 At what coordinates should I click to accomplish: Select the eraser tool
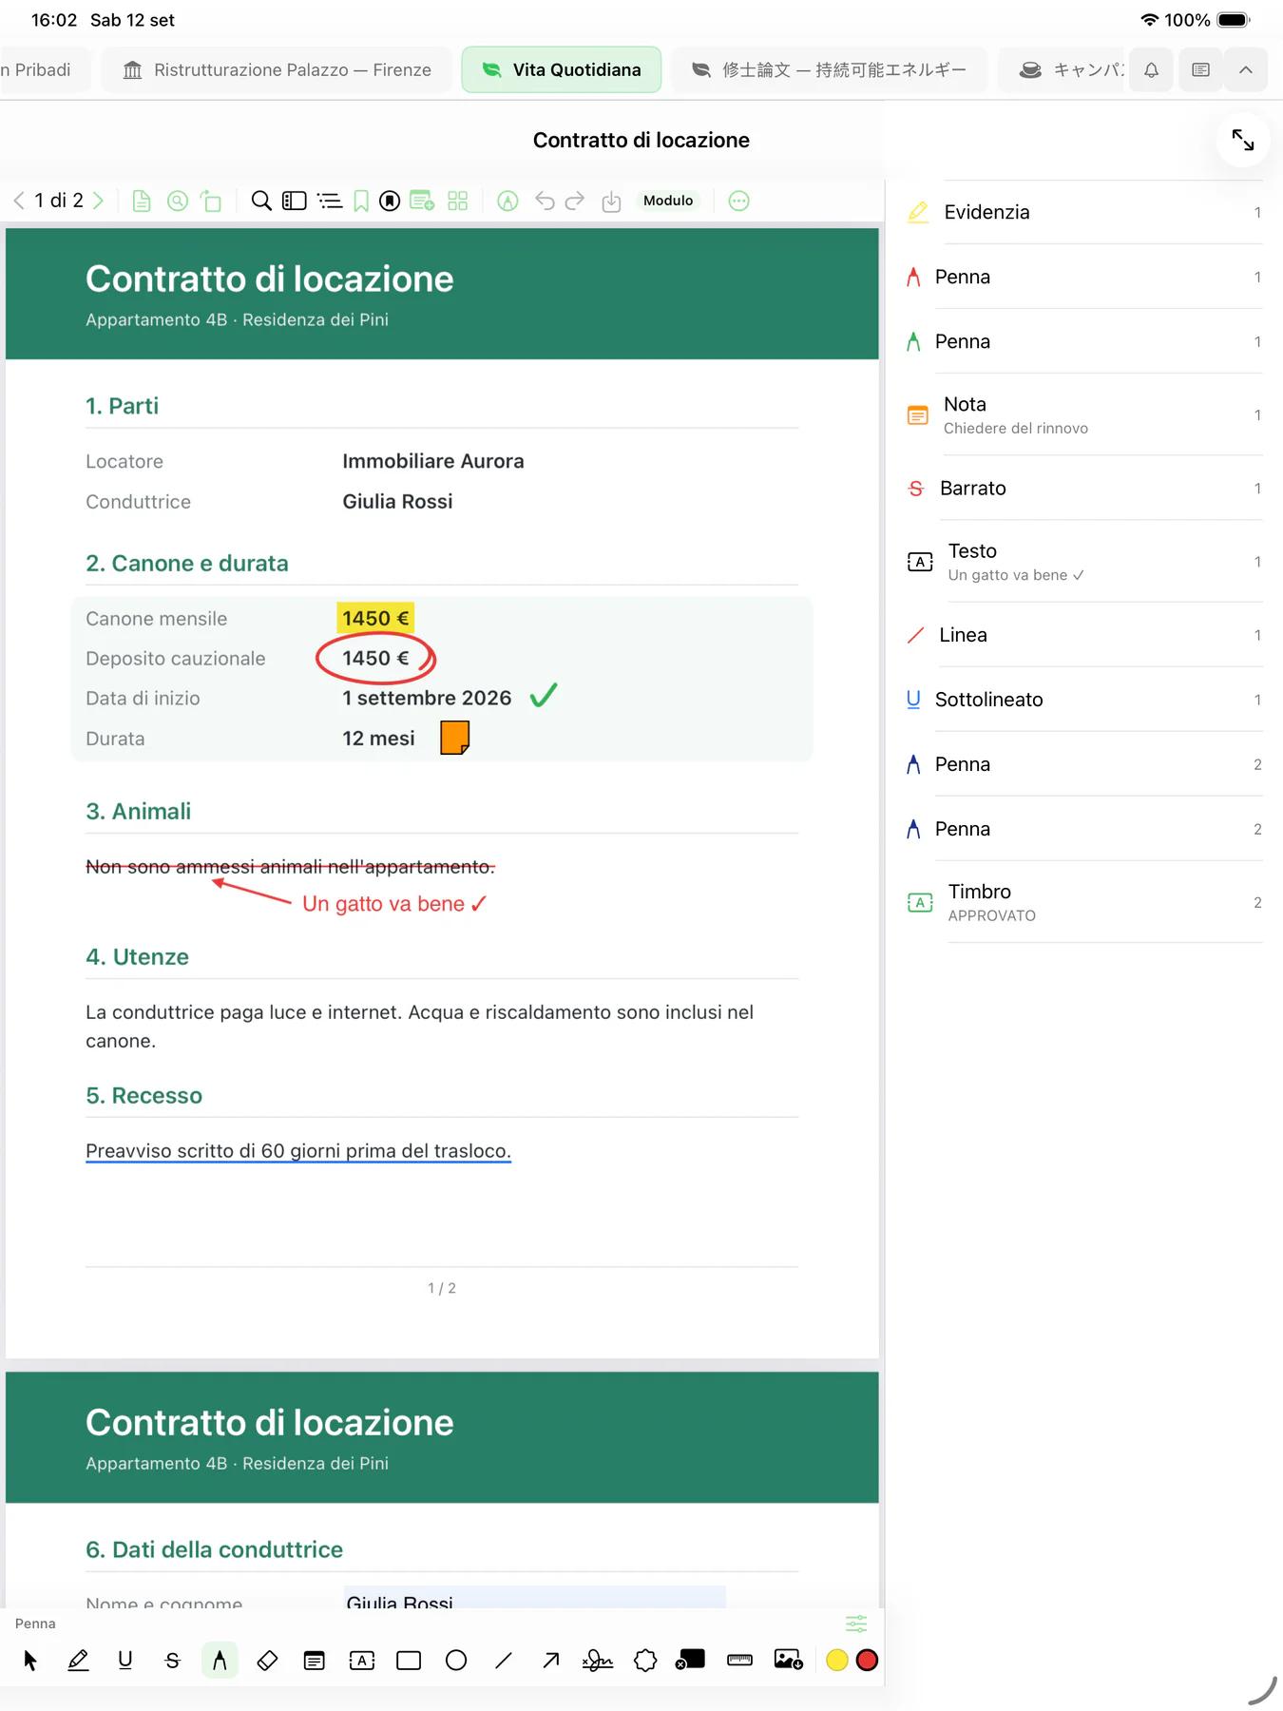pos(267,1660)
